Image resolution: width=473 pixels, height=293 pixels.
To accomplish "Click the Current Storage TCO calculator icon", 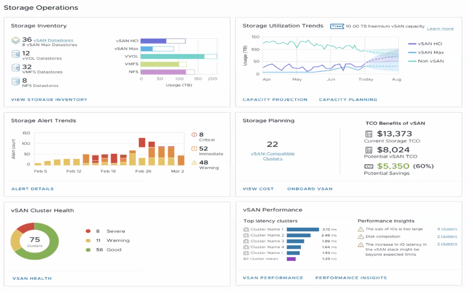I will pos(369,134).
